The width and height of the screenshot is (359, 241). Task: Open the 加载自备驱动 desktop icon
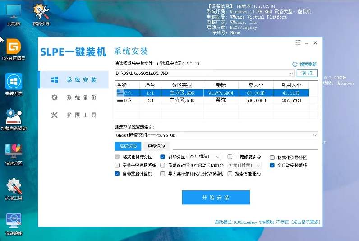(14, 120)
